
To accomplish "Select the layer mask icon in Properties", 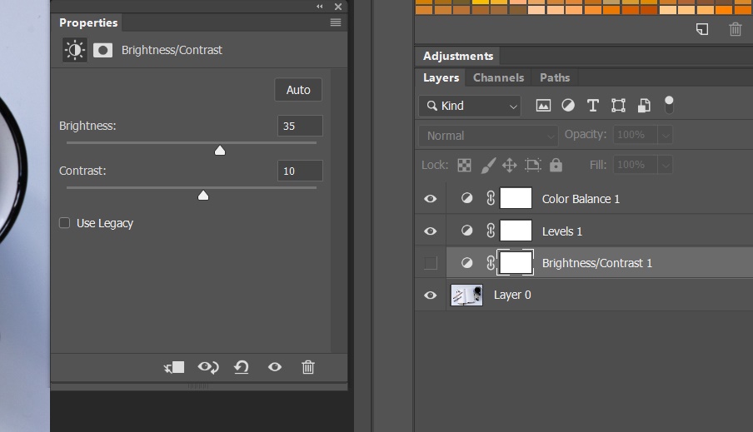I will 102,51.
